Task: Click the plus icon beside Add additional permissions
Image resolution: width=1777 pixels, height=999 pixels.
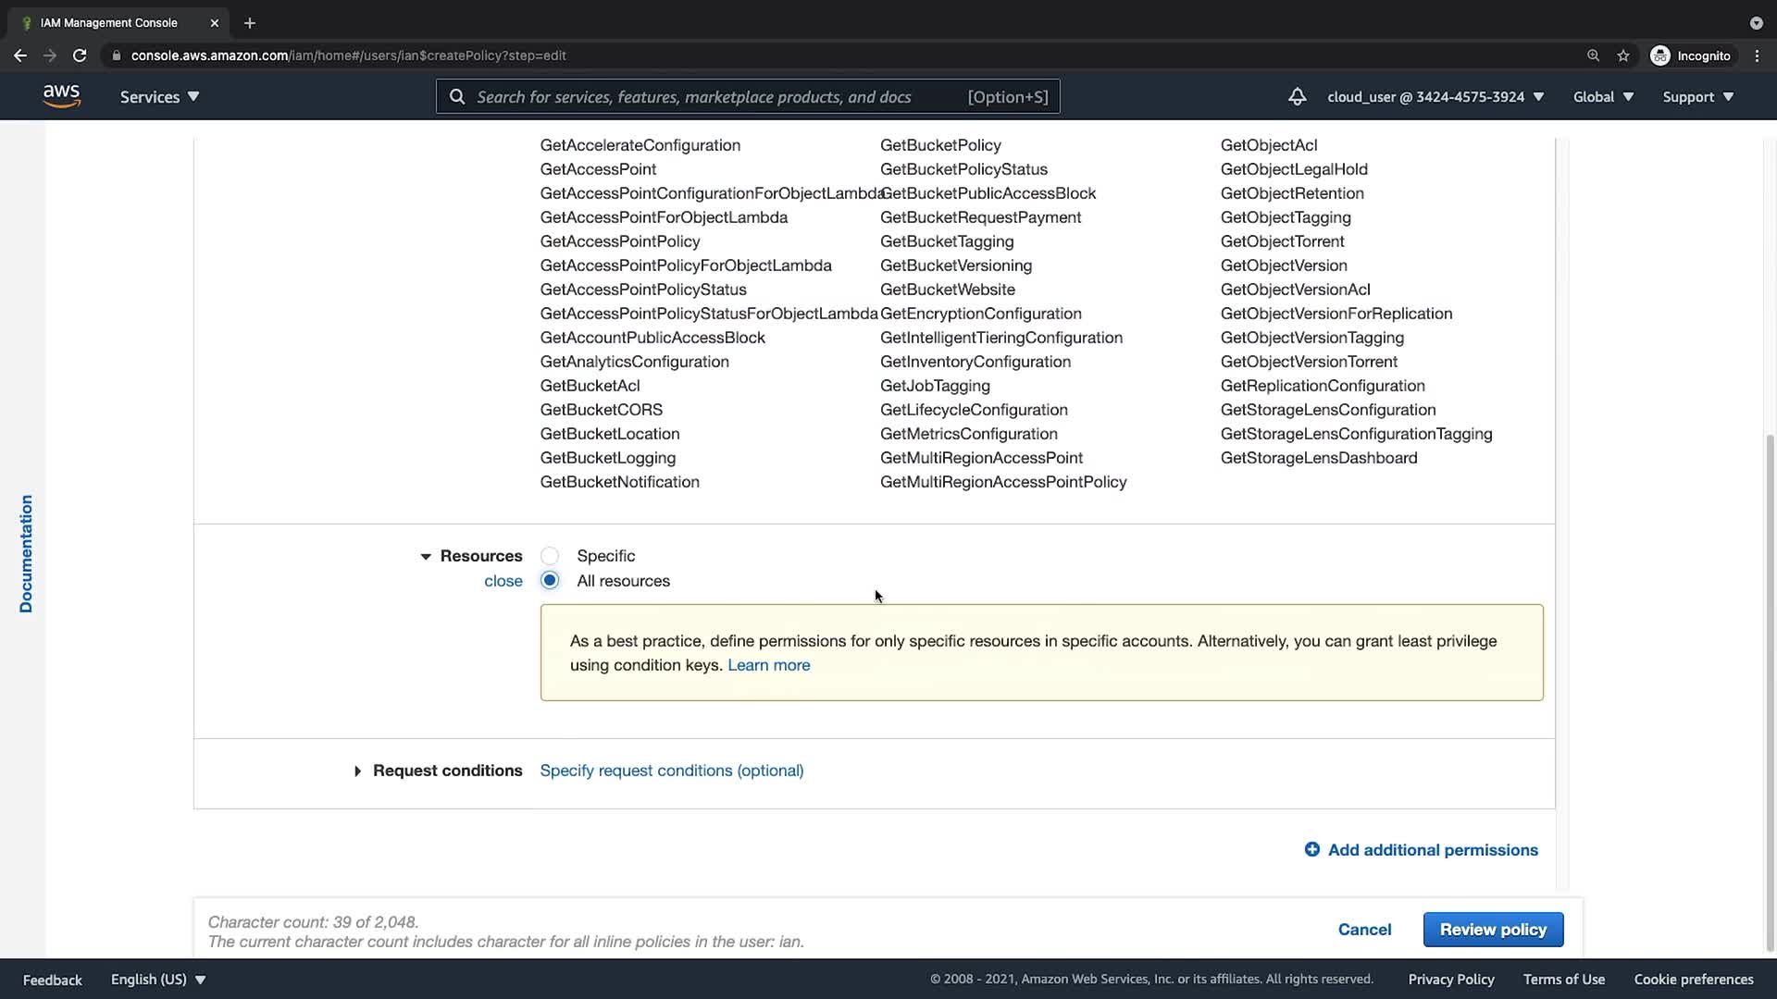Action: point(1311,849)
